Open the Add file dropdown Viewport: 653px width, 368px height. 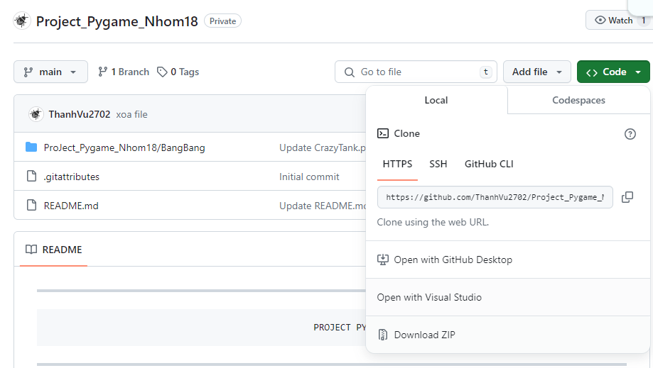[536, 72]
